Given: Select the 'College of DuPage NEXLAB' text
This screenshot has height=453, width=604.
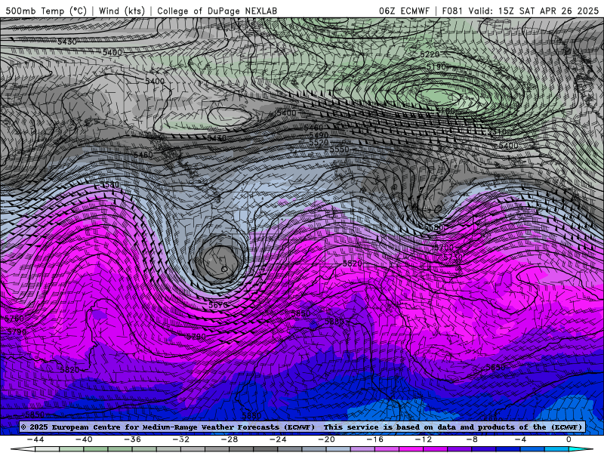Looking at the screenshot, I should [217, 11].
